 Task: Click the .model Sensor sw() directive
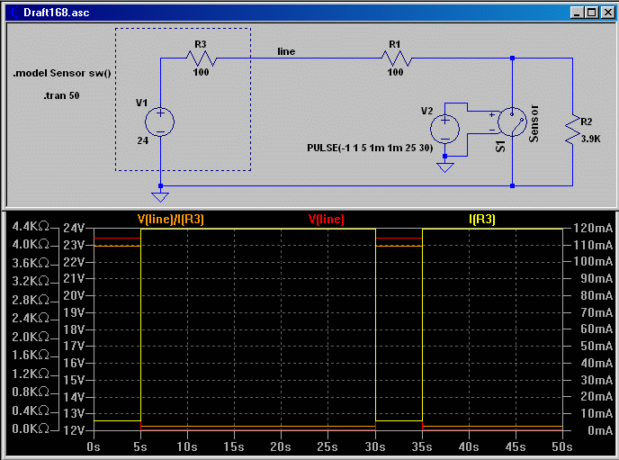62,73
